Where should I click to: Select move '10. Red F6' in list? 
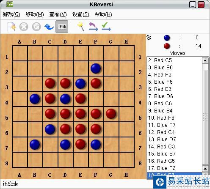click(174, 118)
